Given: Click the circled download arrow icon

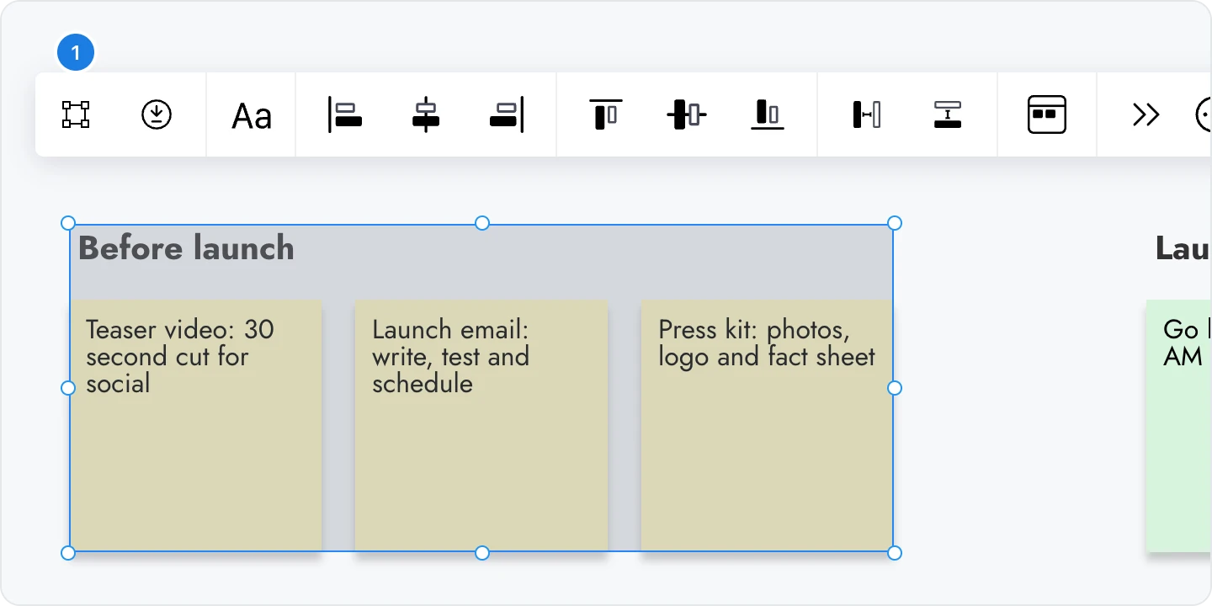Looking at the screenshot, I should point(157,114).
